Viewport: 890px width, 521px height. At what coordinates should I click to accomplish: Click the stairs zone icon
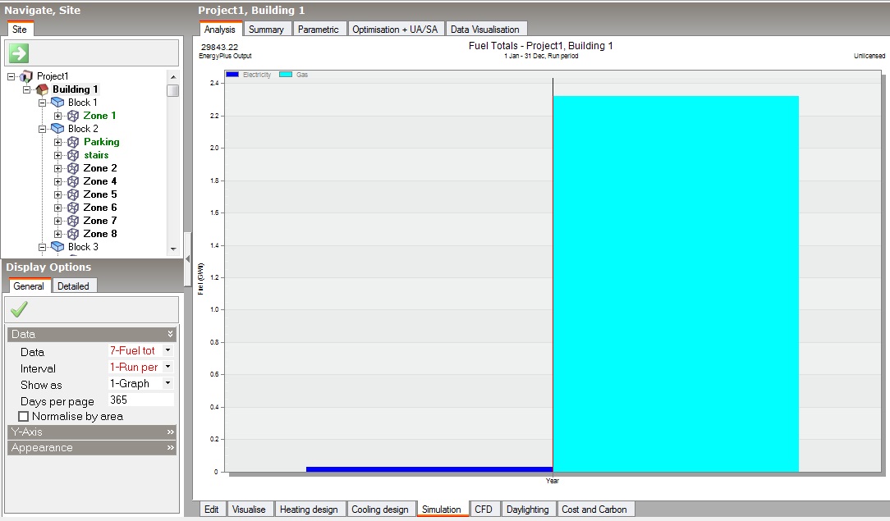(x=73, y=155)
